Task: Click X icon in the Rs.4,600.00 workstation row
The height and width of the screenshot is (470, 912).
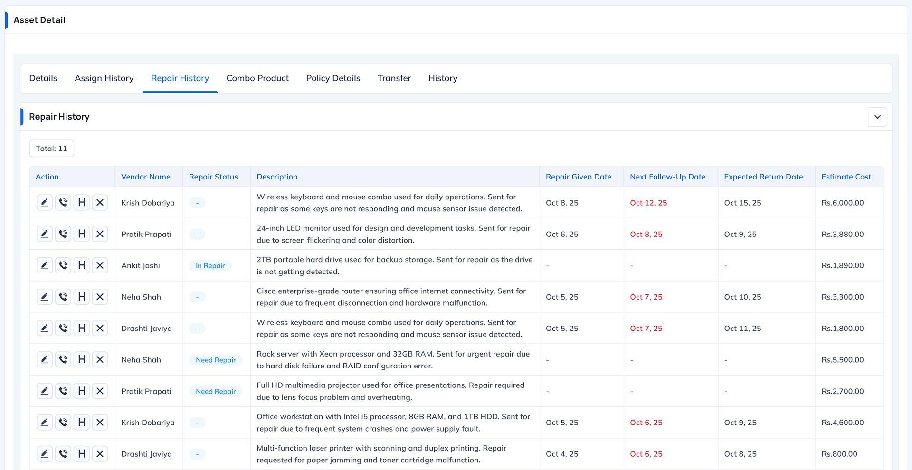Action: (x=100, y=423)
